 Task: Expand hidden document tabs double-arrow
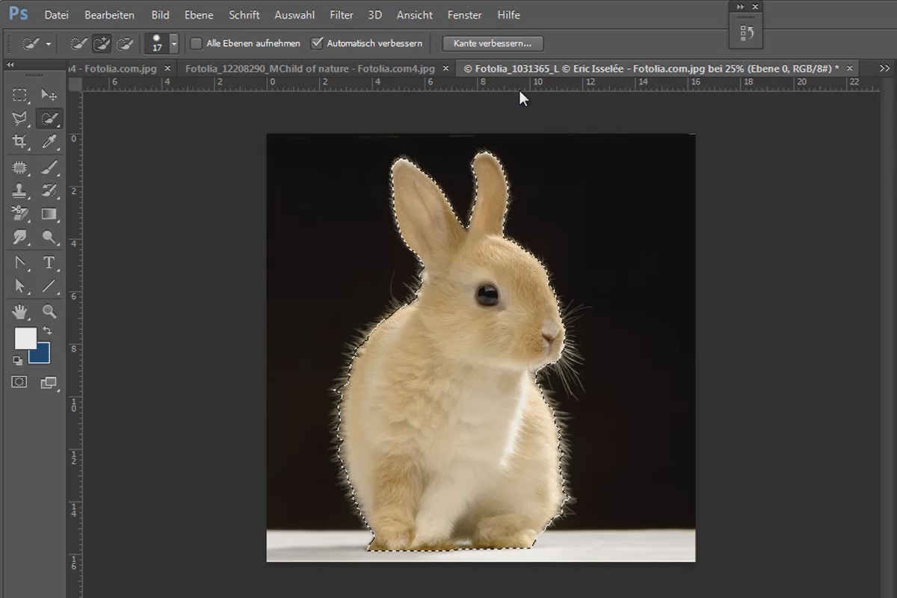pos(884,68)
